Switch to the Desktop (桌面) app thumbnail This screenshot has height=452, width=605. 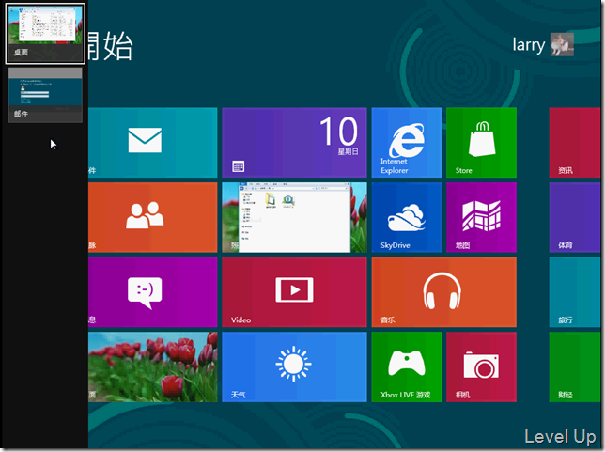[45, 34]
